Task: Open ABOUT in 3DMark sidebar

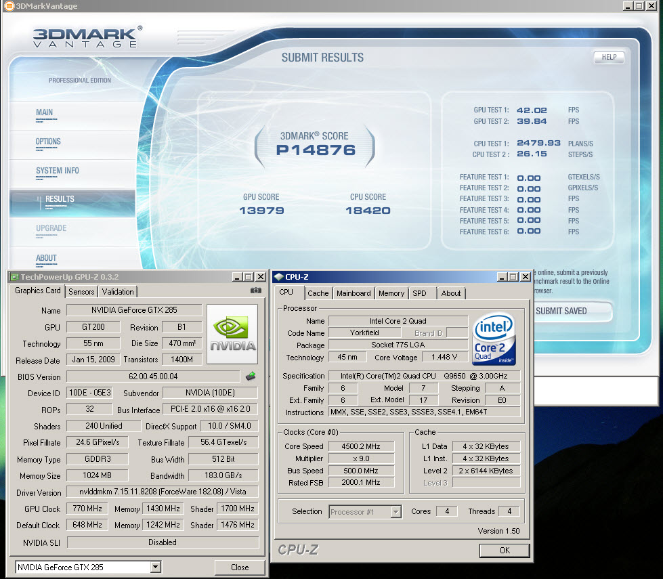Action: tap(46, 258)
